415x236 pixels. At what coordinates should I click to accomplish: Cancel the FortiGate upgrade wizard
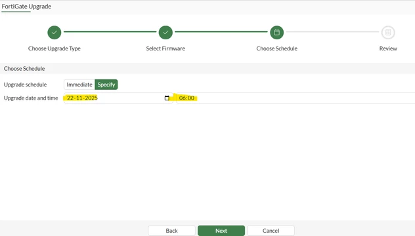271,231
